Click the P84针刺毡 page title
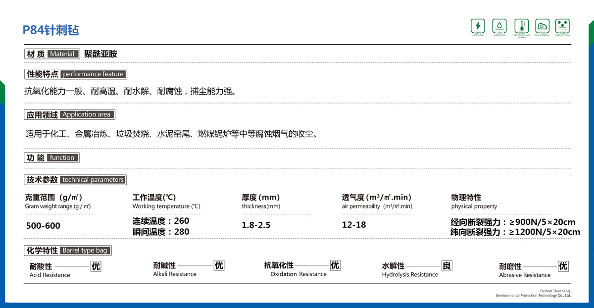Image resolution: width=594 pixels, height=308 pixels. point(51,30)
